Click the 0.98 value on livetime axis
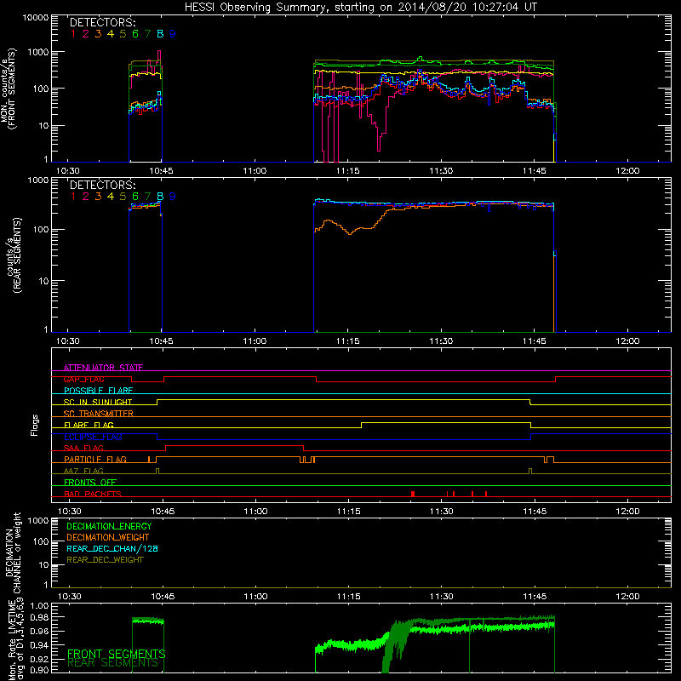 tap(40, 617)
